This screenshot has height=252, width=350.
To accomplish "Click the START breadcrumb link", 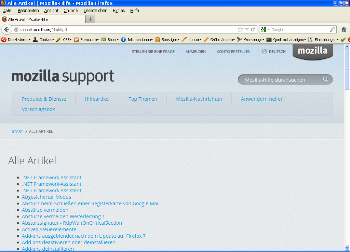I will (x=17, y=131).
